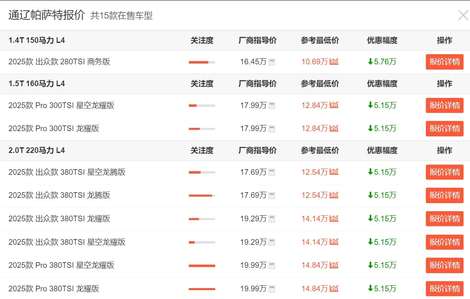Click 厂商指导价 header in 1.5T section

click(x=258, y=83)
